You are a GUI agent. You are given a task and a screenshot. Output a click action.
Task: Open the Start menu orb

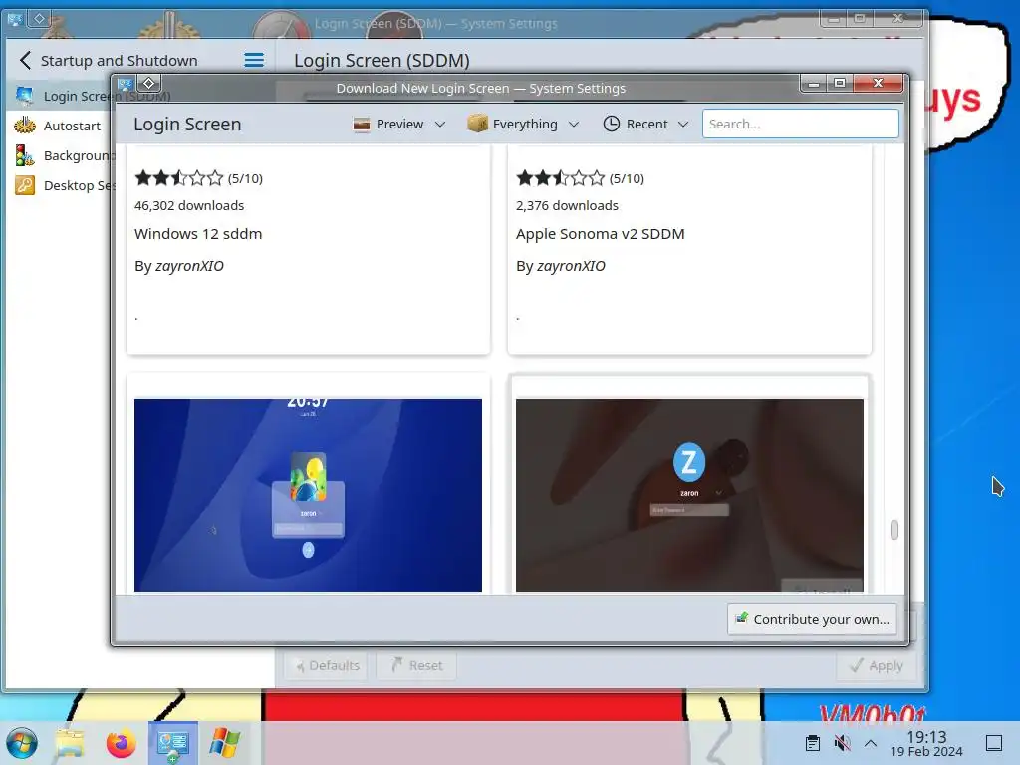(22, 743)
